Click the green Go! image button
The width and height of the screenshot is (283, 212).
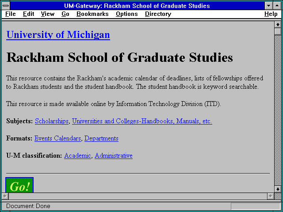click(x=19, y=185)
